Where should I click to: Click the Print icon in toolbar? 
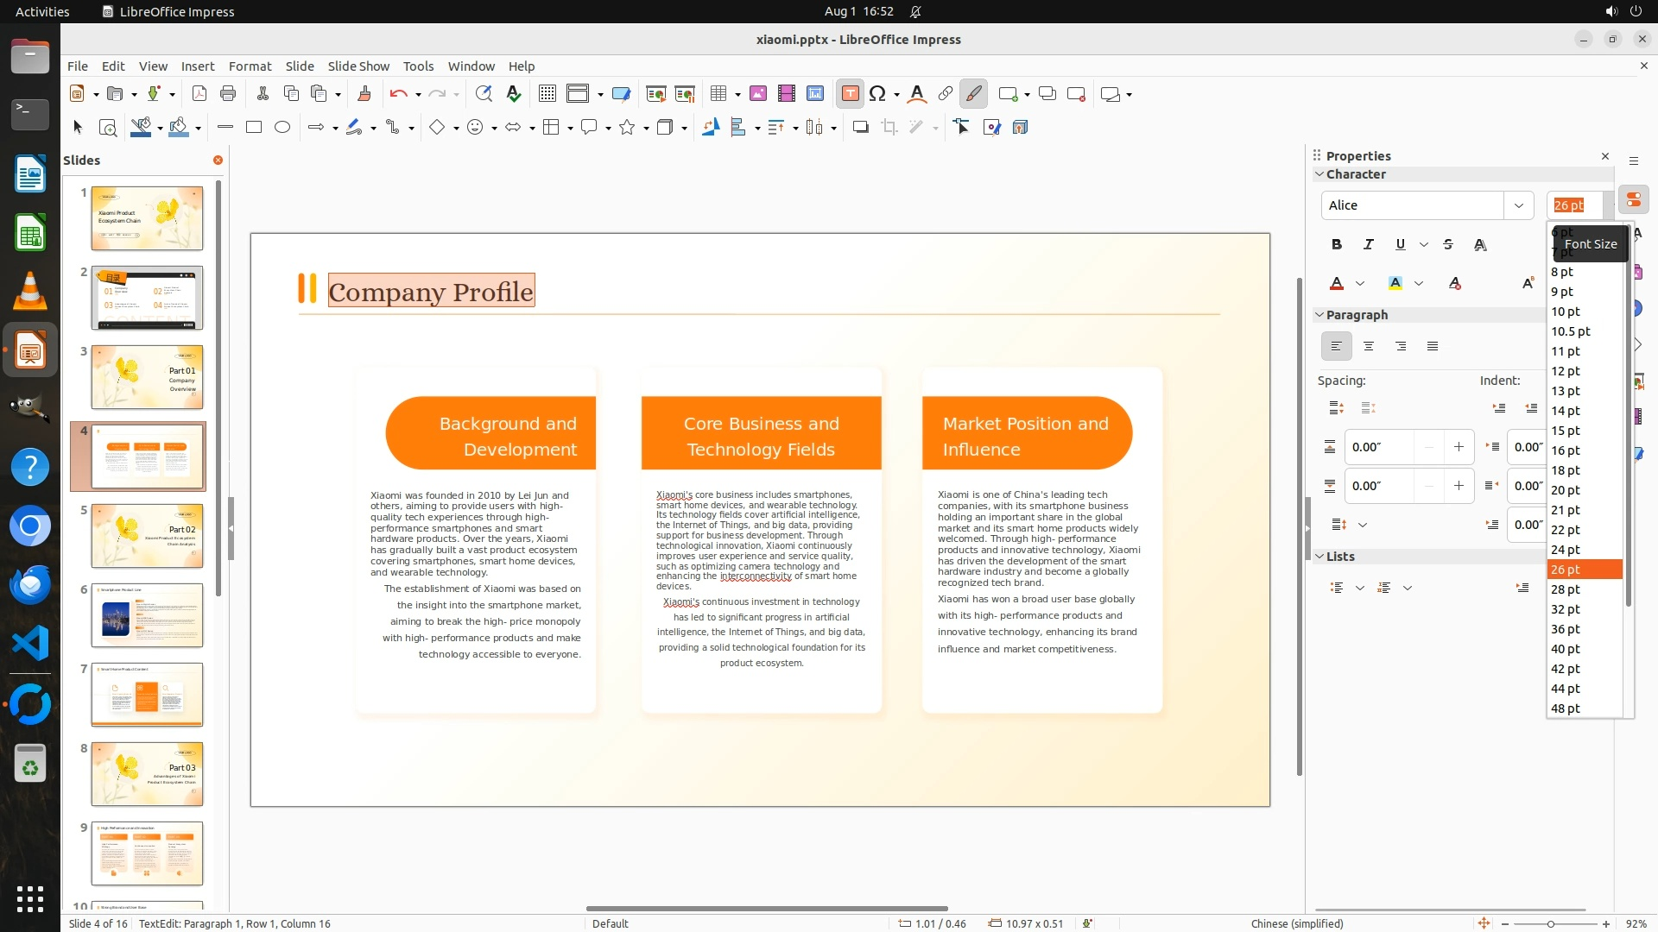point(228,94)
